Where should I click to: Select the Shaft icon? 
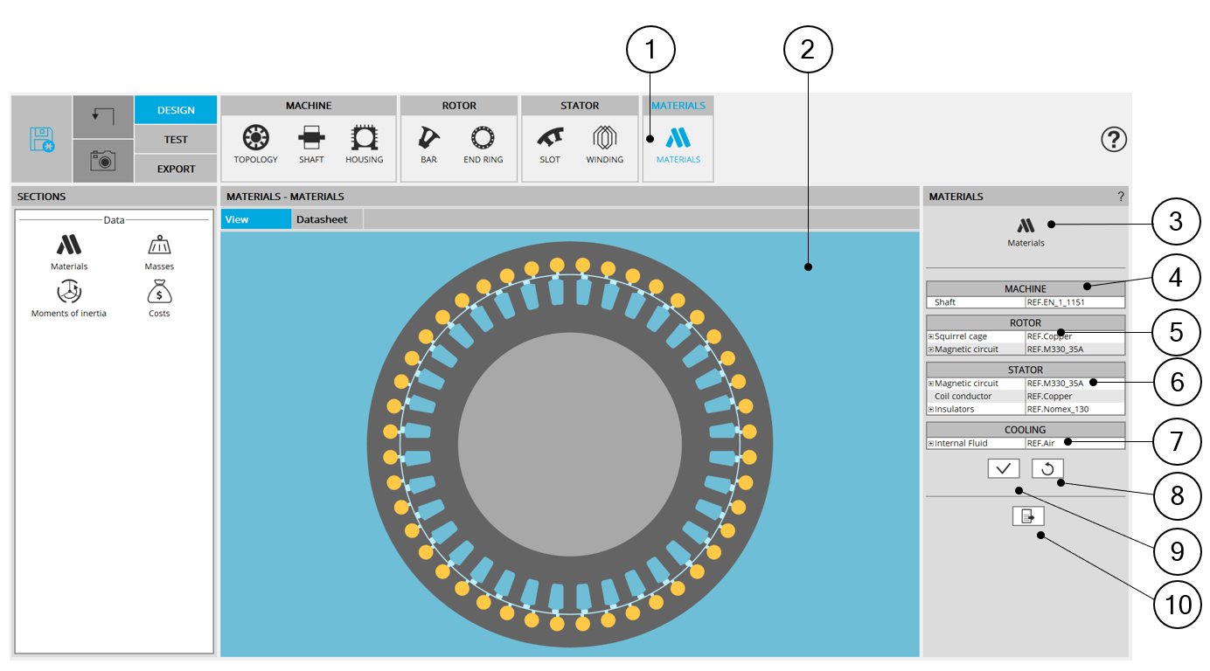coord(311,139)
